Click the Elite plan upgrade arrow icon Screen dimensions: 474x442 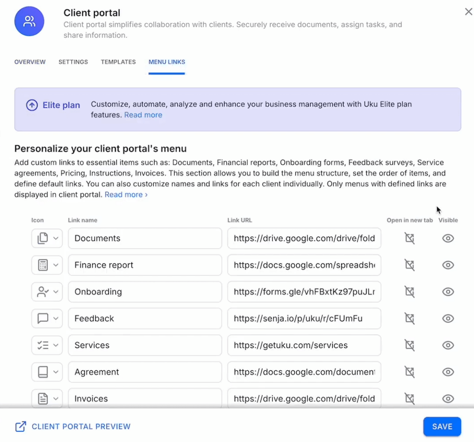32,105
